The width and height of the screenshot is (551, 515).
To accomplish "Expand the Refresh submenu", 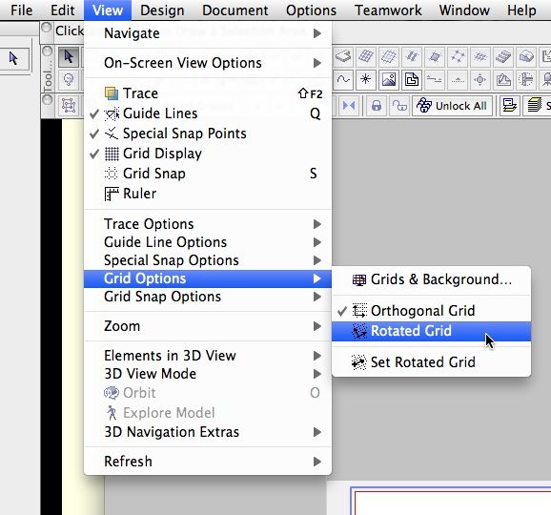I will pyautogui.click(x=208, y=462).
